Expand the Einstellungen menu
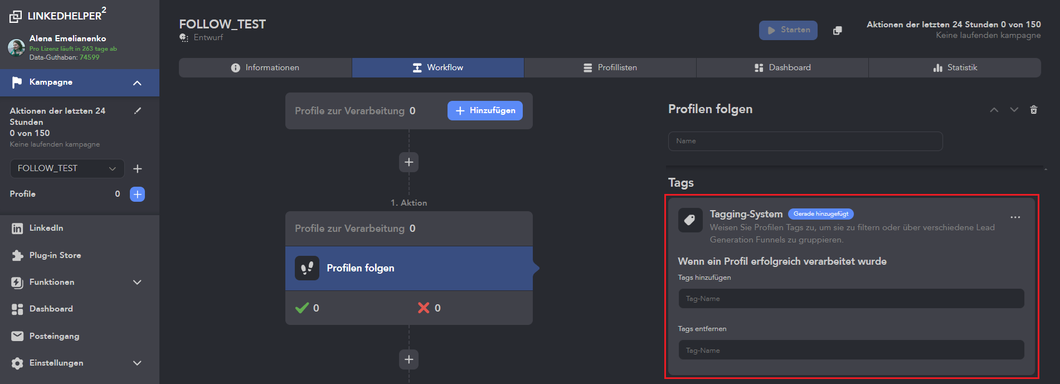 [137, 363]
